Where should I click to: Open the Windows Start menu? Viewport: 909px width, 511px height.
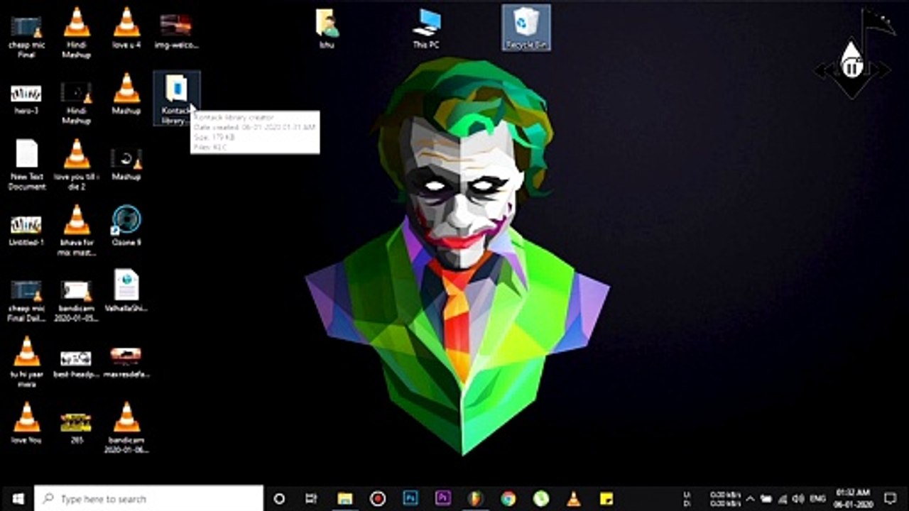[18, 498]
